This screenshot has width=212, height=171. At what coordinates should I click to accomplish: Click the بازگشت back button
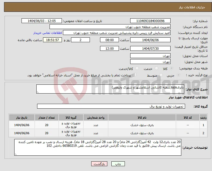[99, 164]
